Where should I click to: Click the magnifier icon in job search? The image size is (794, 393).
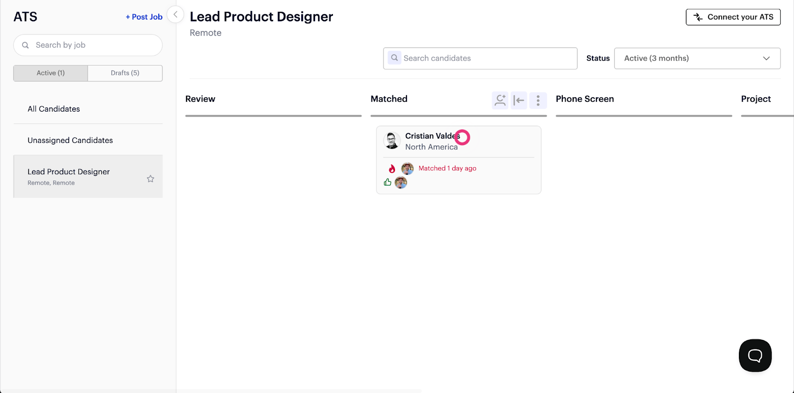pyautogui.click(x=25, y=45)
